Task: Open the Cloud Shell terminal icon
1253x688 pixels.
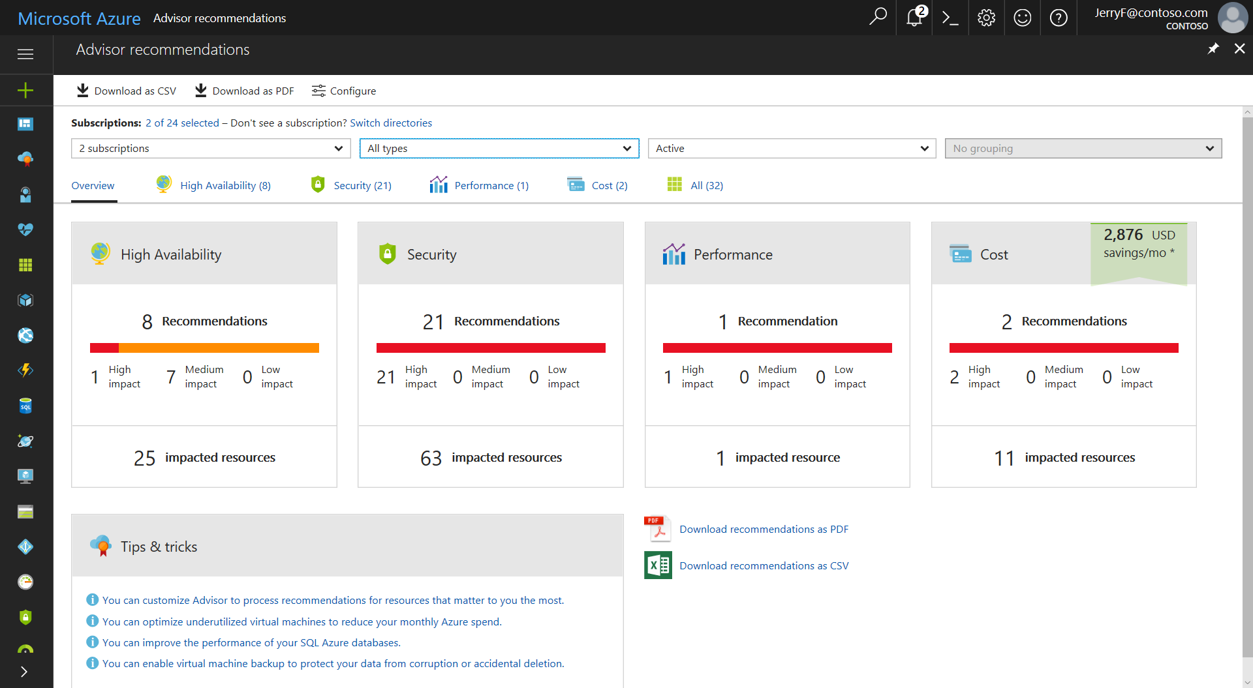Action: click(x=950, y=18)
